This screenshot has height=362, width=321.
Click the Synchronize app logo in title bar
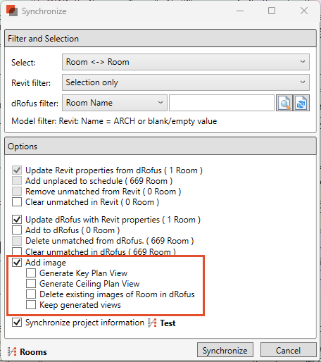pos(12,11)
